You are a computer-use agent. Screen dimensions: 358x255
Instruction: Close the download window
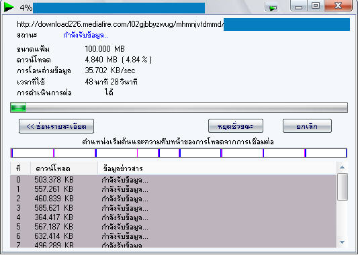tap(338, 5)
